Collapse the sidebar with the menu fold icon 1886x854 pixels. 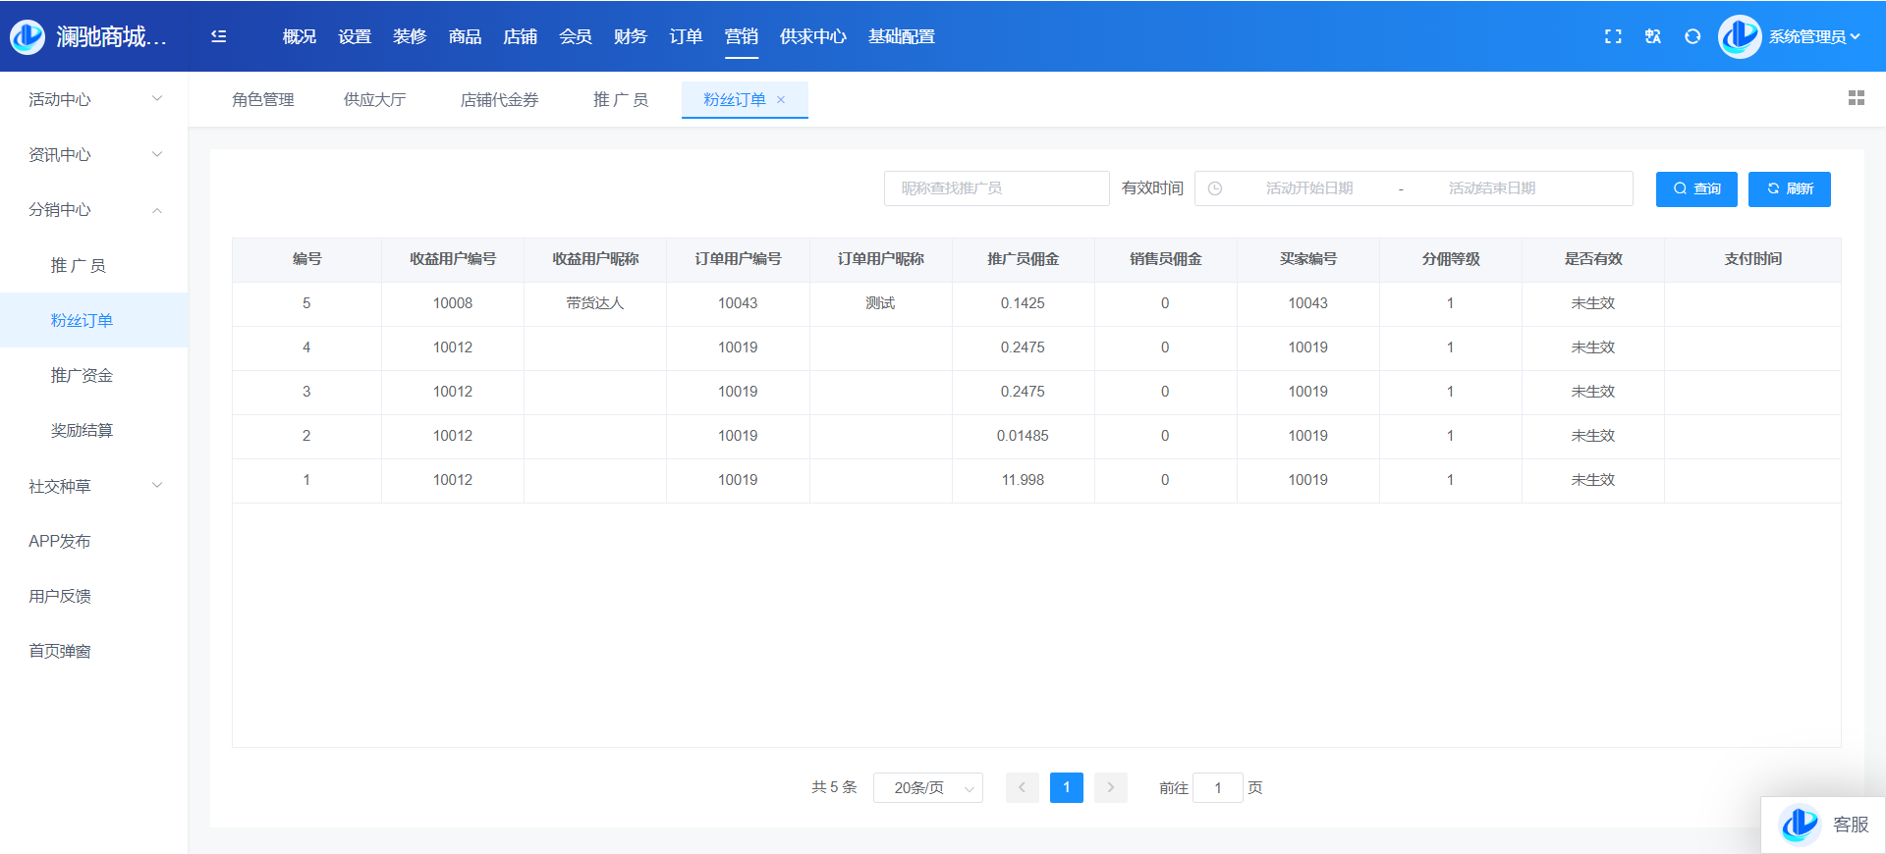click(x=219, y=36)
